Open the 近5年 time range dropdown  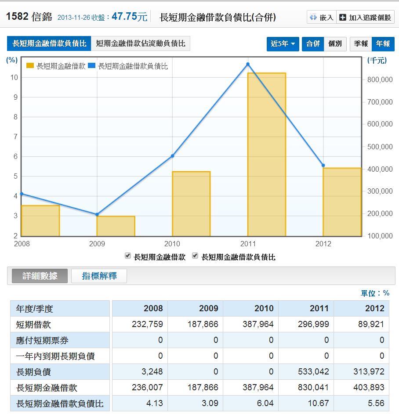coord(283,44)
